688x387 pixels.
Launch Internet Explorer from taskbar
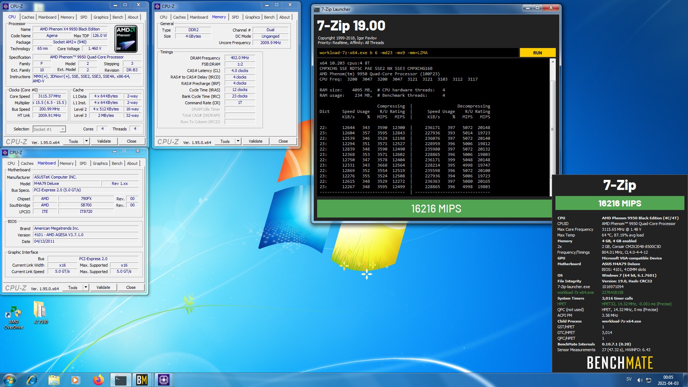[x=32, y=380]
